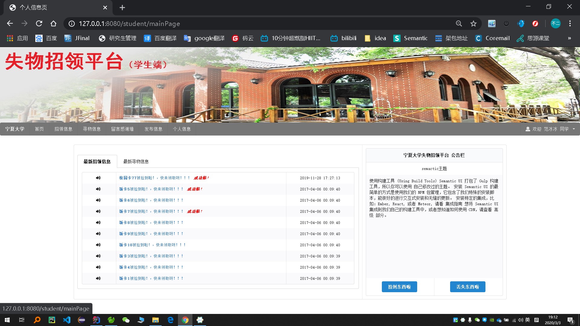Open Visual Studio Code from the taskbar
This screenshot has height=326, width=580.
(67, 320)
